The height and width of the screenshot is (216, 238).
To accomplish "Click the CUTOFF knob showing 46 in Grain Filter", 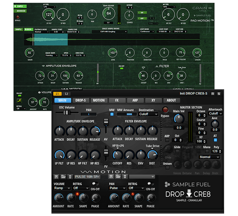I will tap(143, 76).
